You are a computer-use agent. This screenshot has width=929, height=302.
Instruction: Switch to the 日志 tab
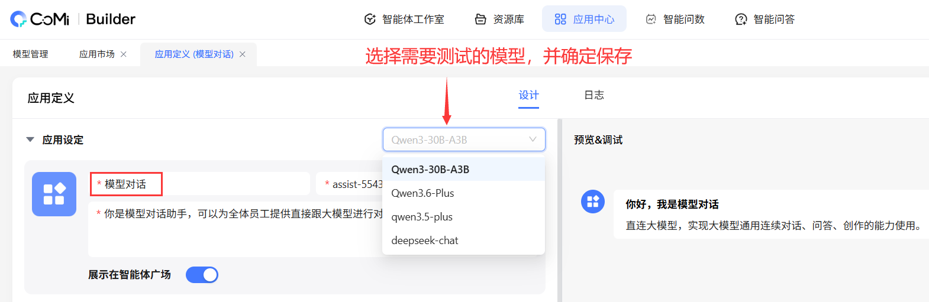pyautogui.click(x=594, y=95)
